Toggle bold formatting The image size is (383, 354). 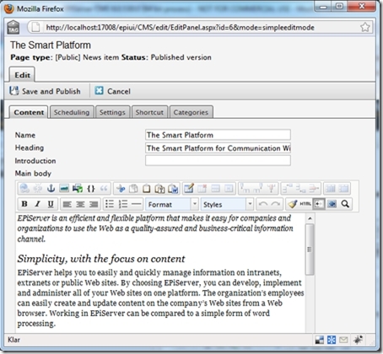(24, 204)
